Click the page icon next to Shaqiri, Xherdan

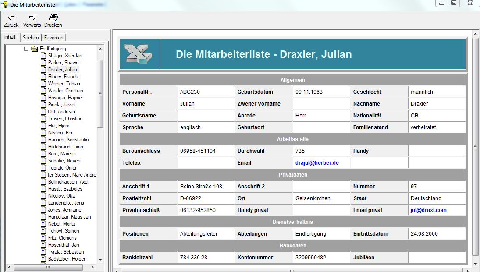(x=43, y=56)
